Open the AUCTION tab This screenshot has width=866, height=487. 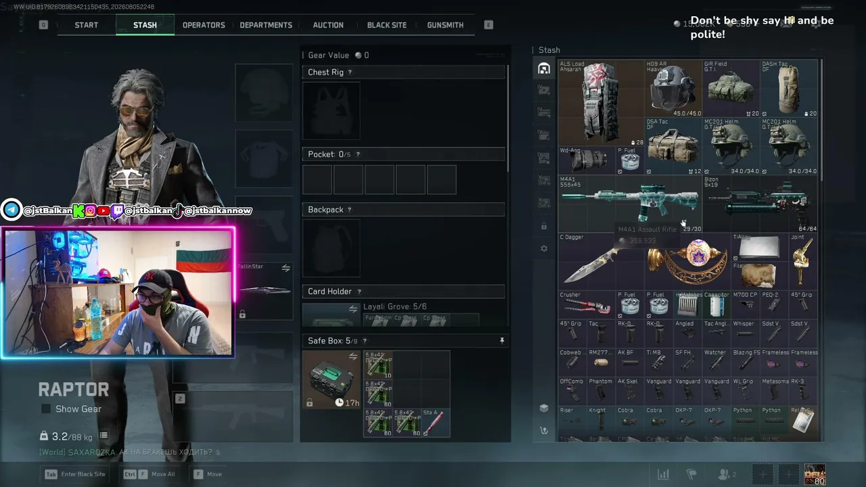(328, 25)
